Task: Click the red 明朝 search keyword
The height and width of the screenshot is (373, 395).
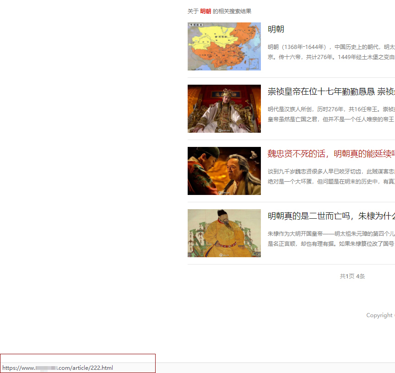Action: click(x=206, y=11)
